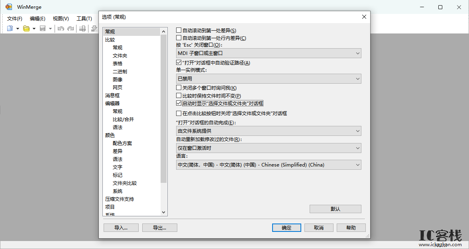The width and height of the screenshot is (469, 249).
Task: Click the 确定 button
Action: click(287, 228)
